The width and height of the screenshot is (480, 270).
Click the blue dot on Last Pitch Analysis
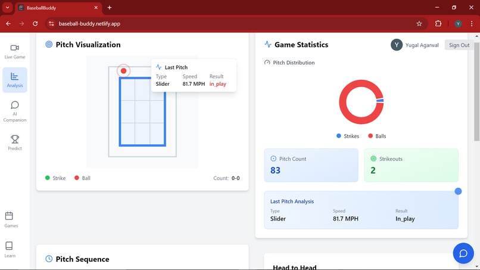458,191
